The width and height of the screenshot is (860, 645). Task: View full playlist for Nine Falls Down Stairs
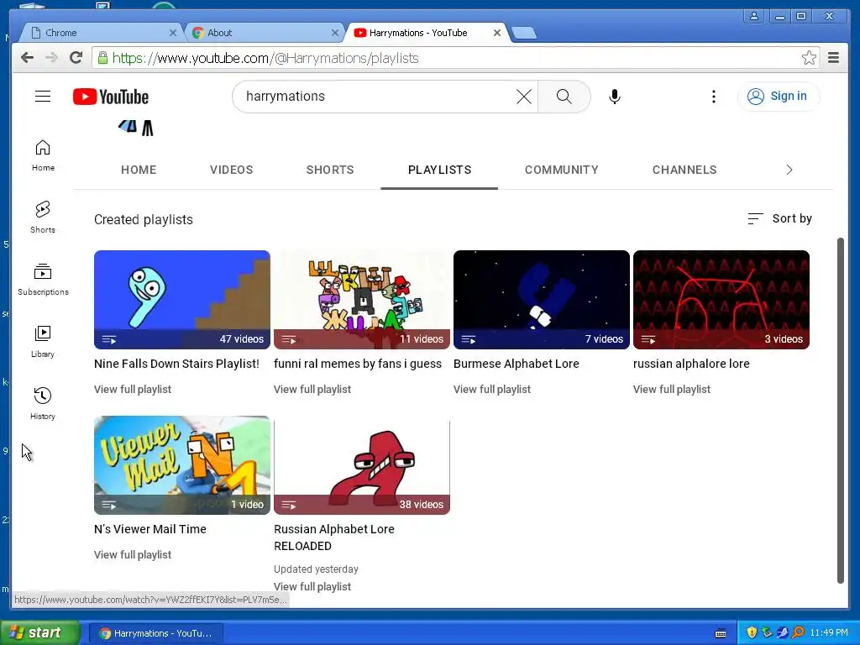point(133,390)
